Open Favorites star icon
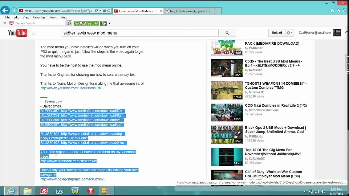 pyautogui.click(x=338, y=11)
